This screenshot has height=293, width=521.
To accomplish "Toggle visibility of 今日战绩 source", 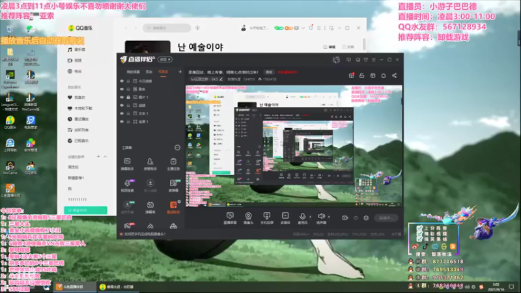I will 122,81.
